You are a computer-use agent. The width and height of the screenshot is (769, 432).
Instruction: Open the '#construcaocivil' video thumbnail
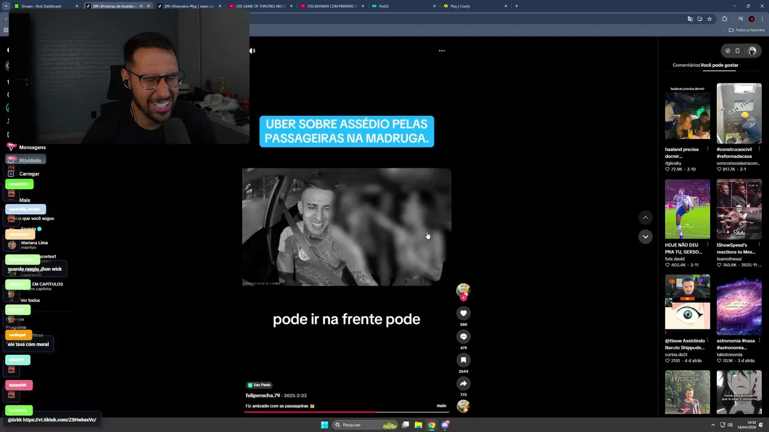click(x=739, y=113)
